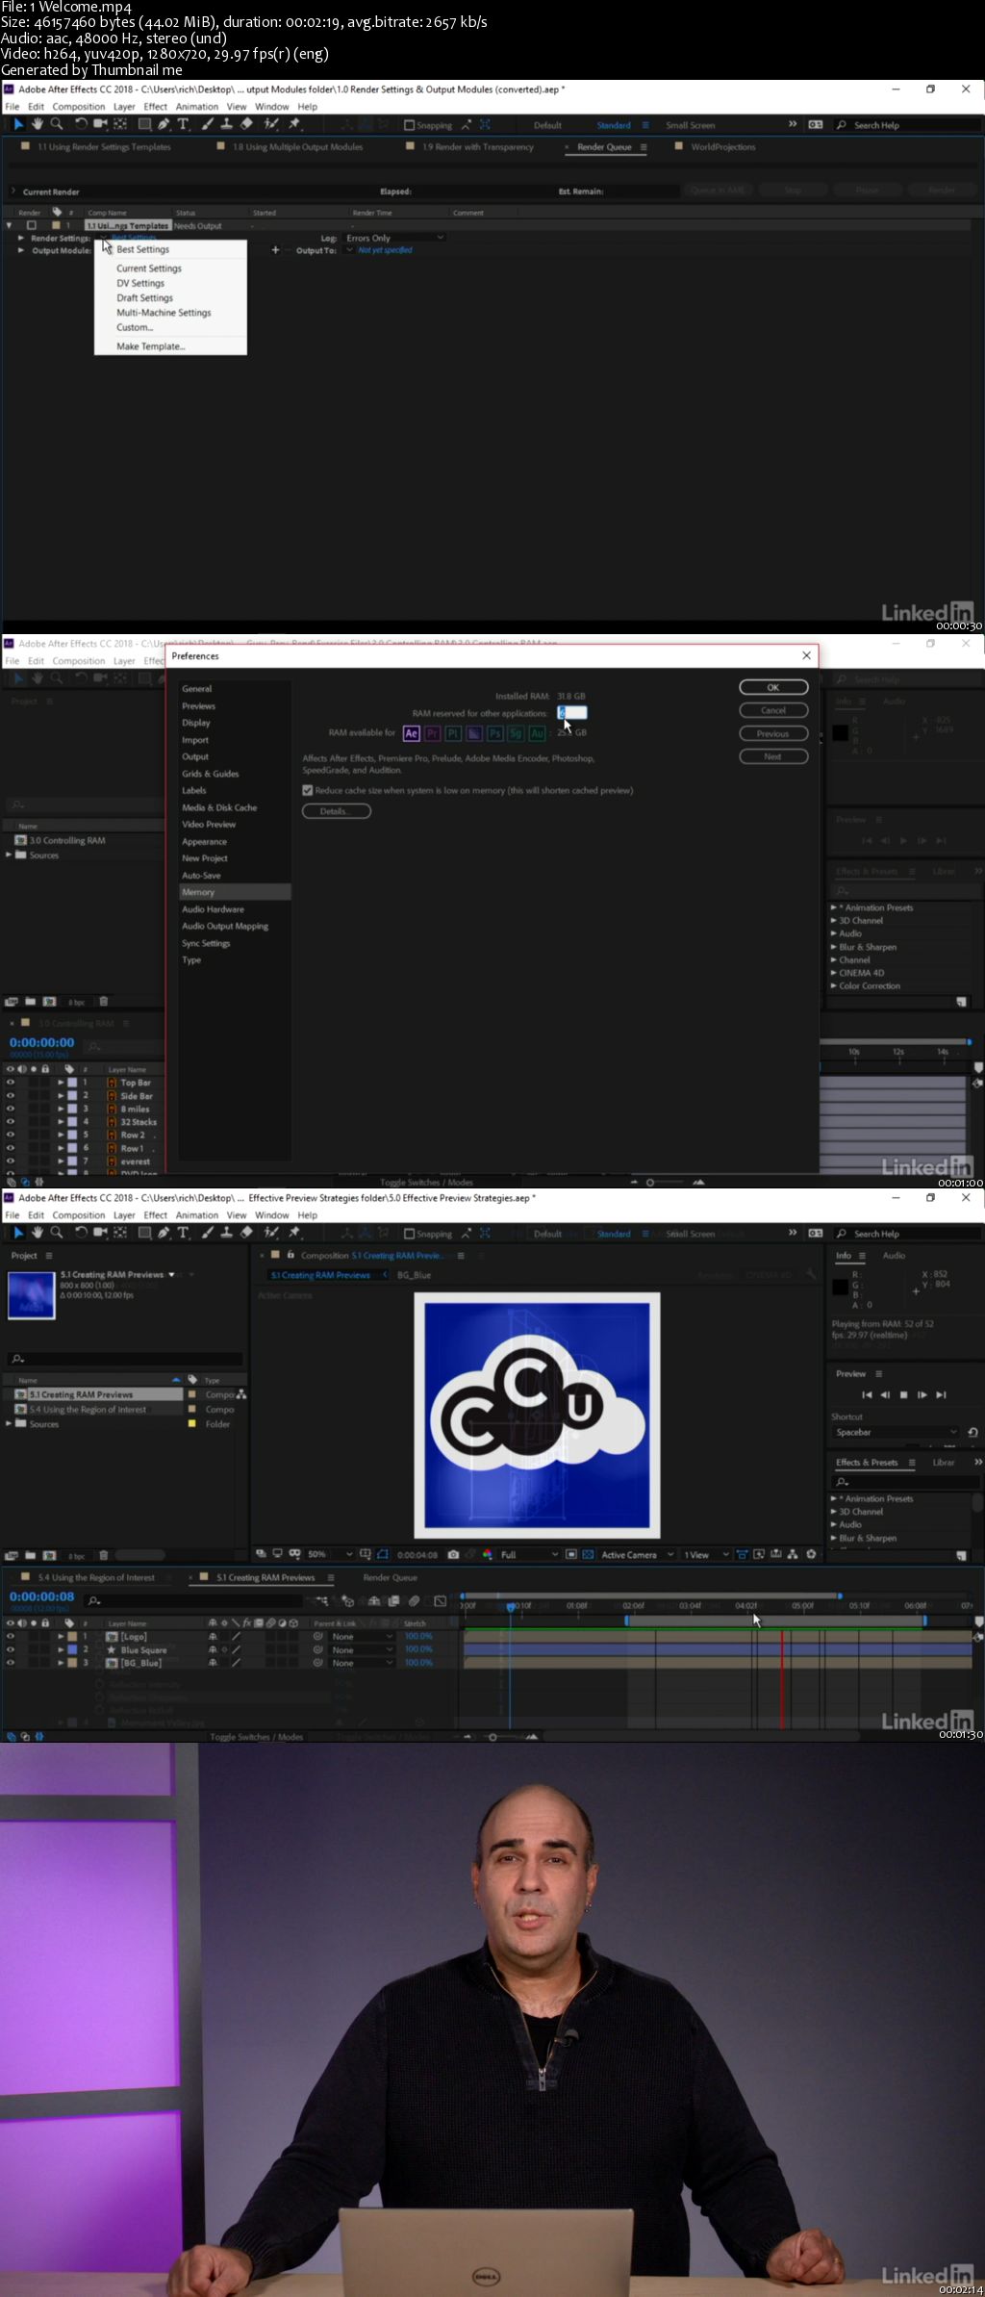This screenshot has width=985, height=2297.
Task: Open the Full resolution dropdown under the viewer
Action: point(529,1554)
